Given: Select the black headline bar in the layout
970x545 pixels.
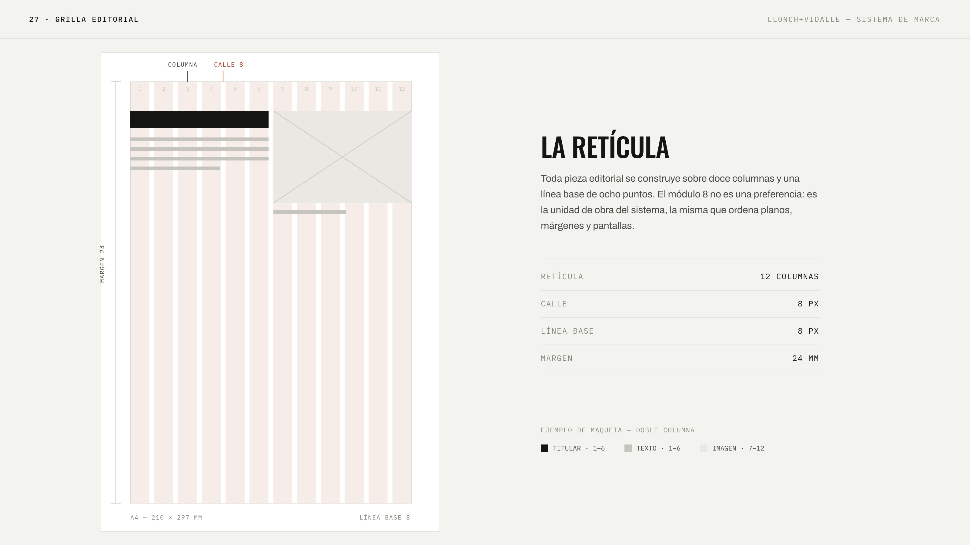Looking at the screenshot, I should tap(199, 119).
